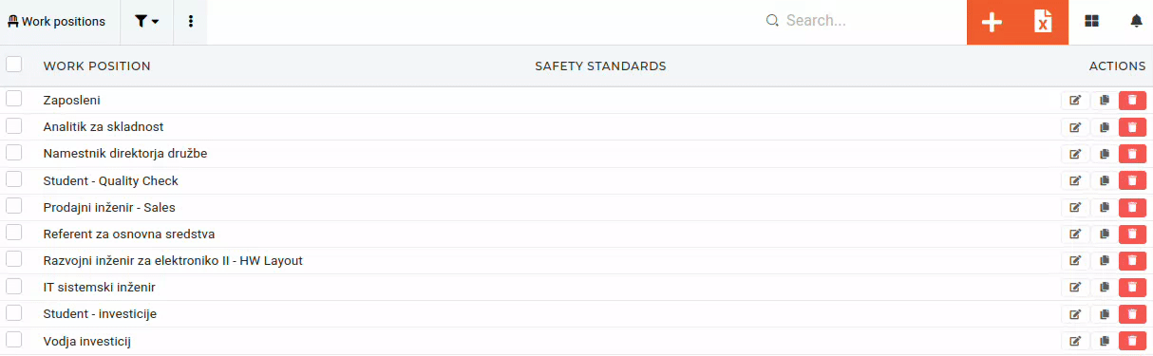Sort by Work Position column header
Viewport: 1153px width, 356px height.
97,66
